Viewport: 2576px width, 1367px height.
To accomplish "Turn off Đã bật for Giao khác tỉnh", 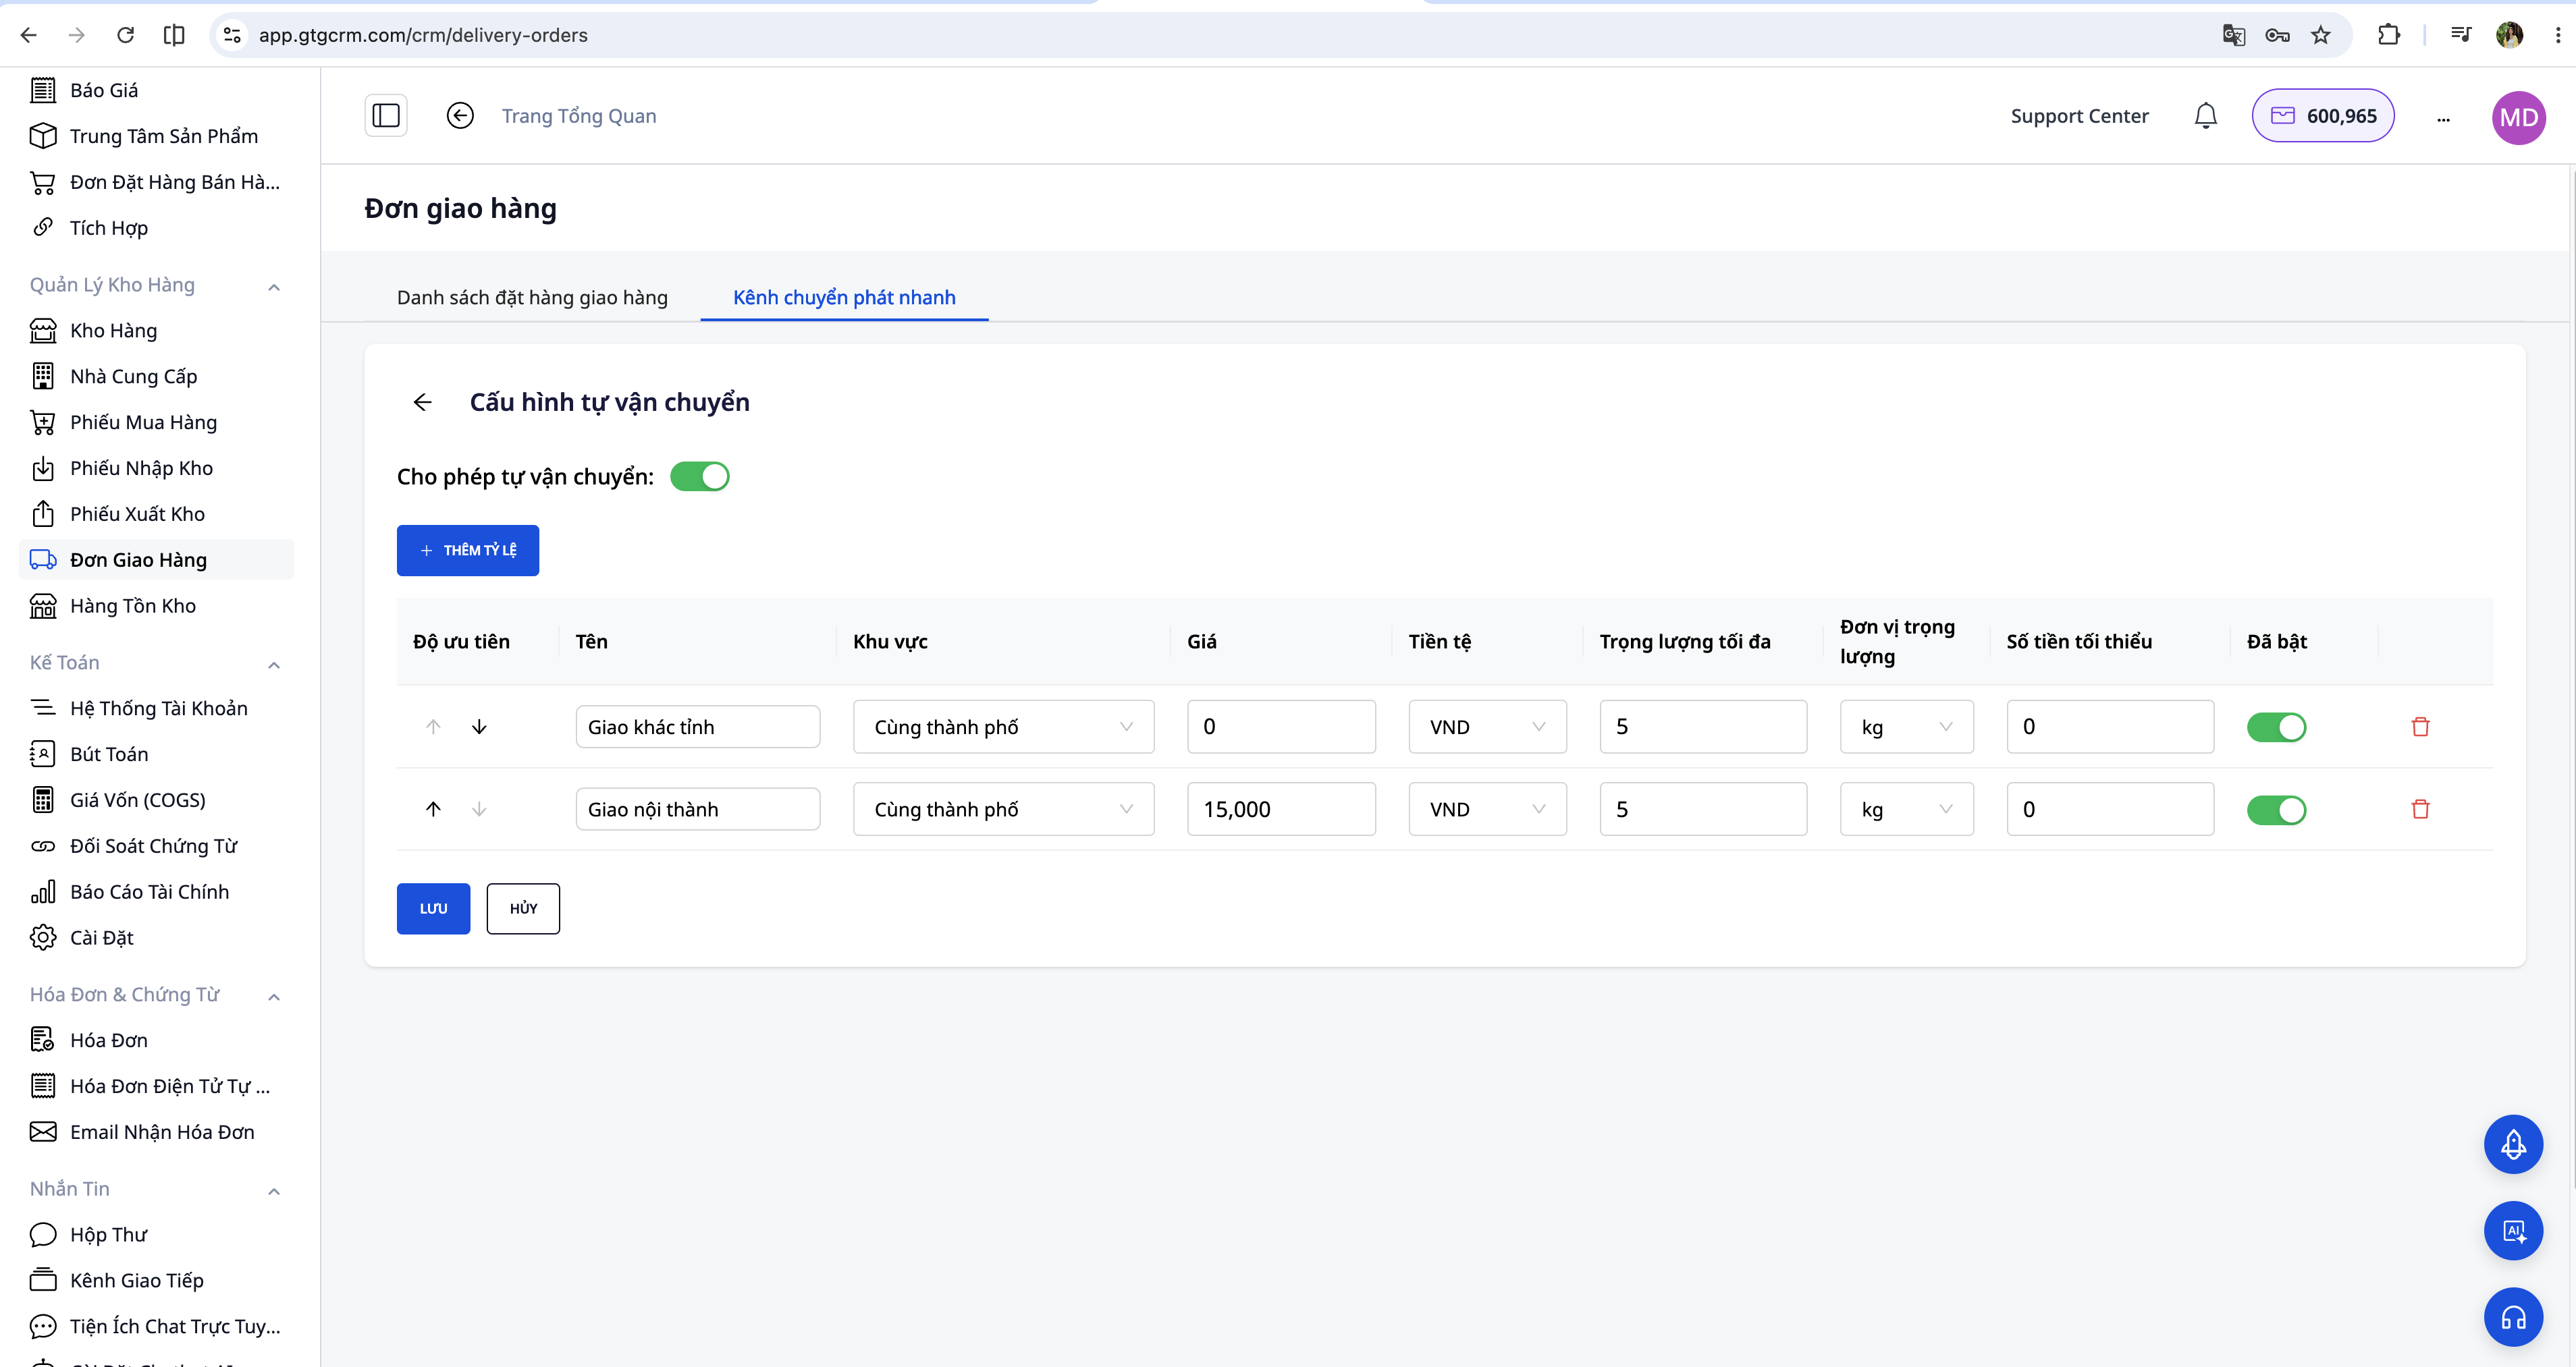I will [x=2276, y=727].
